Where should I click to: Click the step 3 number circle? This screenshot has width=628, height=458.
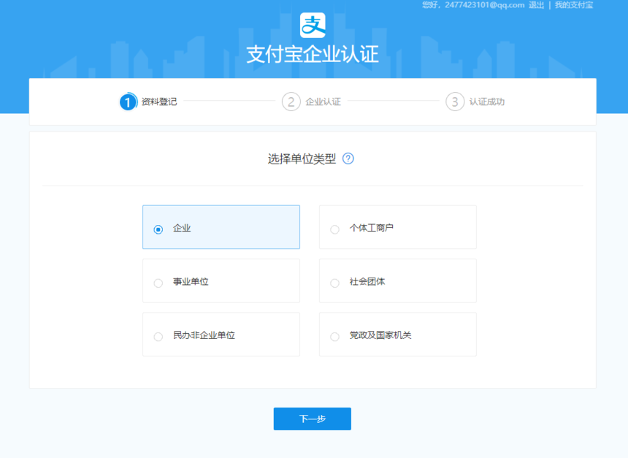[x=455, y=102]
